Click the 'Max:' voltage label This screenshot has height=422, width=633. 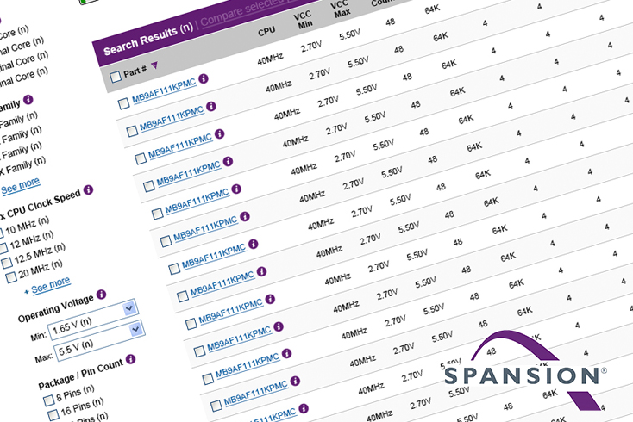(44, 357)
